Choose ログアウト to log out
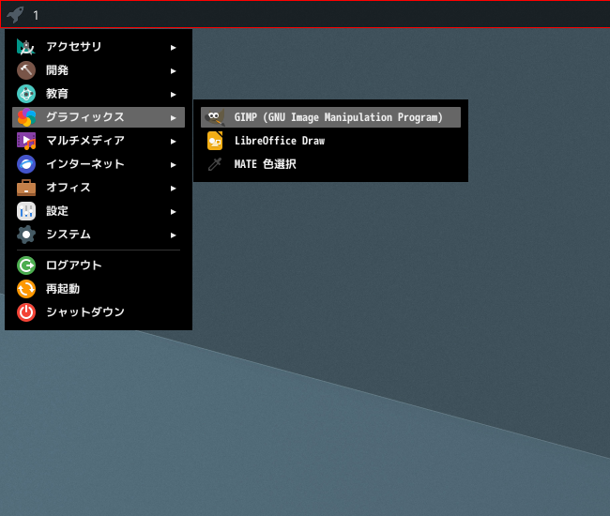The width and height of the screenshot is (610, 516). pyautogui.click(x=99, y=266)
